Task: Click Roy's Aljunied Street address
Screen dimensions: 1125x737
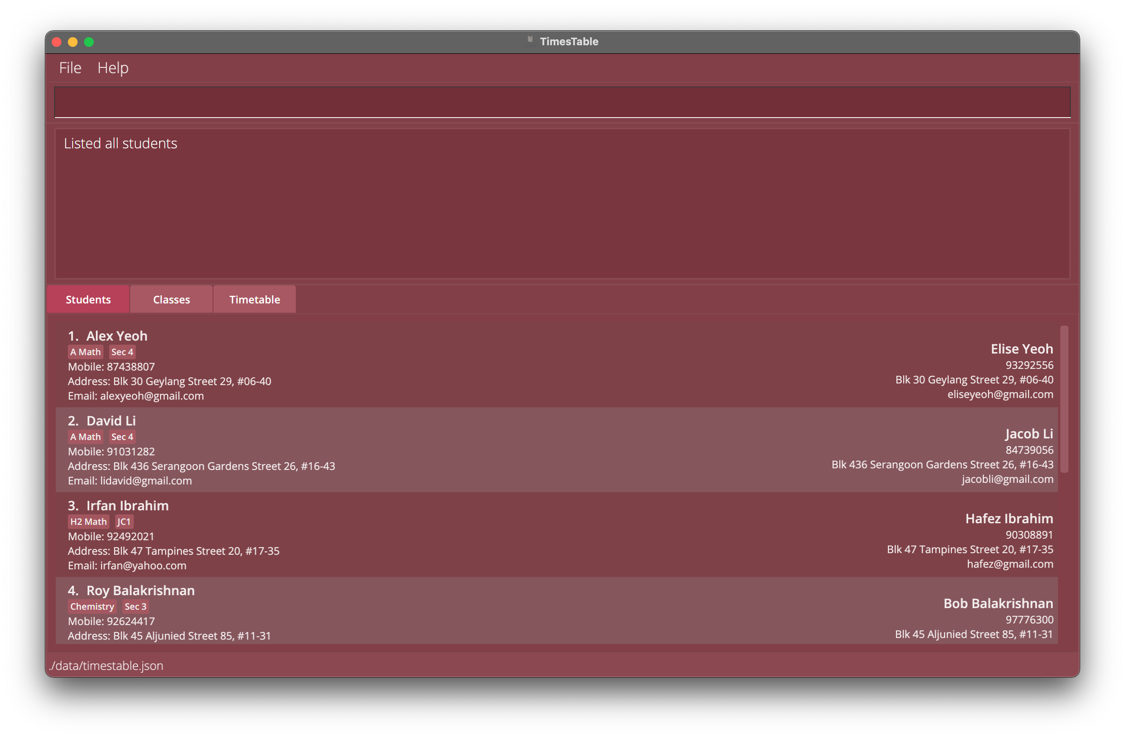Action: 170,636
